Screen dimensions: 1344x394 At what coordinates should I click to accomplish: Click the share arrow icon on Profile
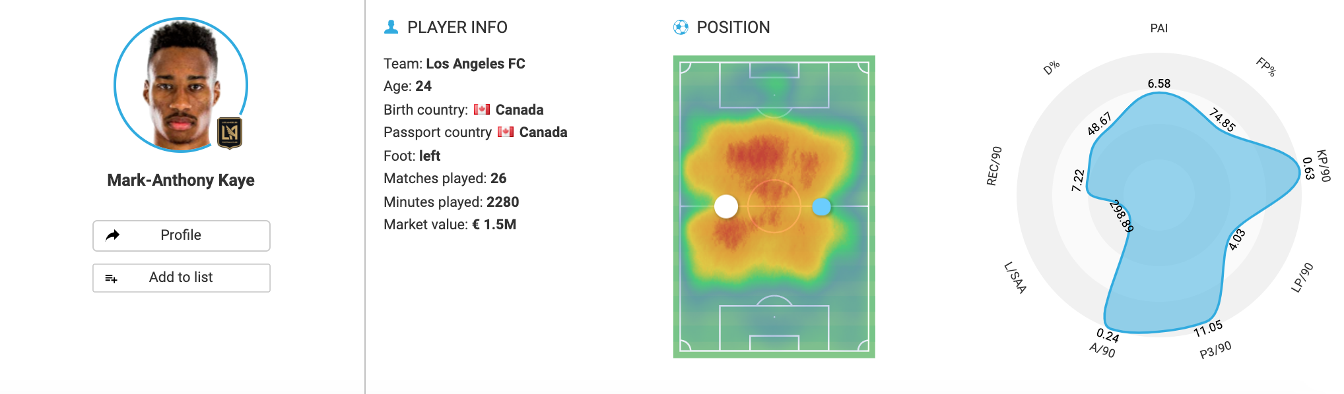(x=113, y=235)
